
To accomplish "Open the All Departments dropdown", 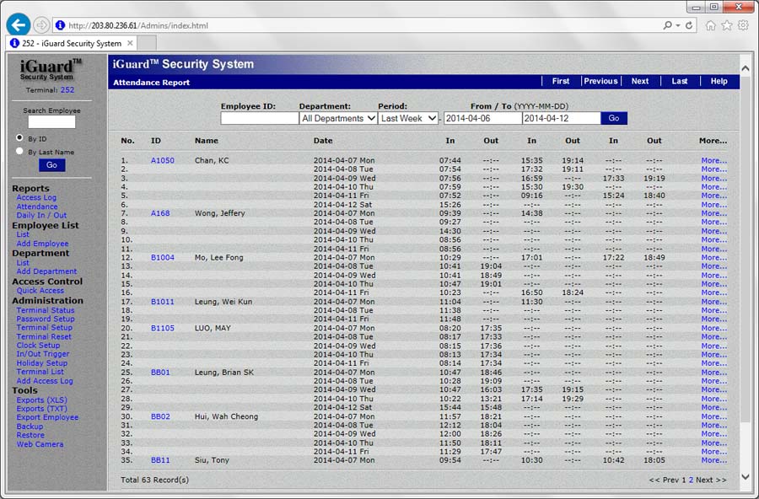I will click(x=338, y=118).
